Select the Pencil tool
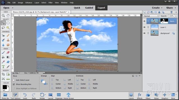This screenshot has width=179, height=100. 8,67
